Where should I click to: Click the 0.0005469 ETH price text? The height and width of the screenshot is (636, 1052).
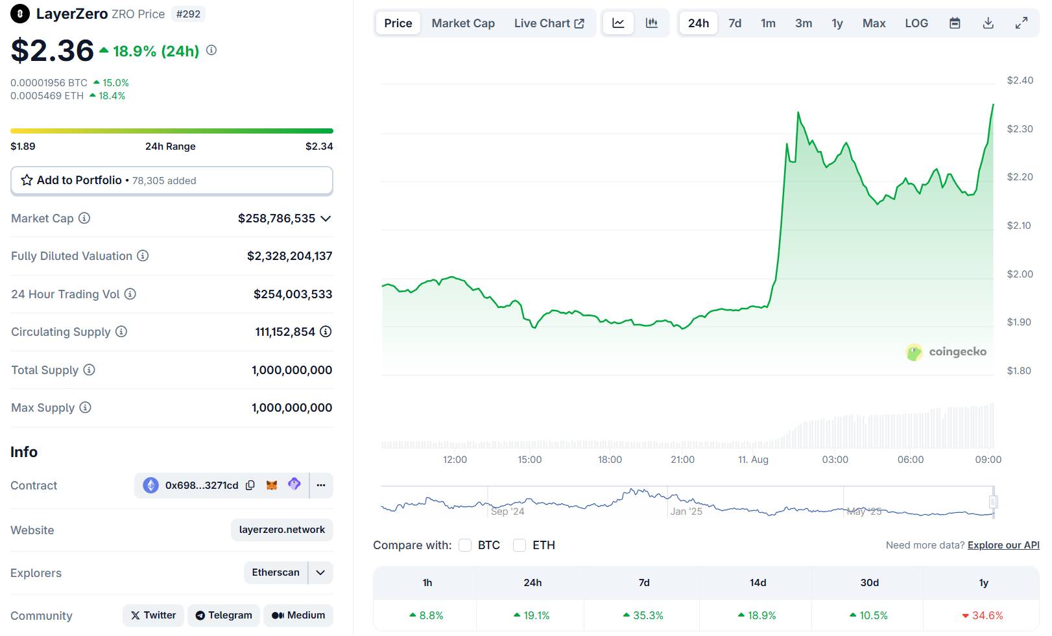(47, 96)
